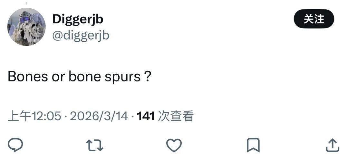Click the word "spurs" in the tweet

tap(124, 78)
